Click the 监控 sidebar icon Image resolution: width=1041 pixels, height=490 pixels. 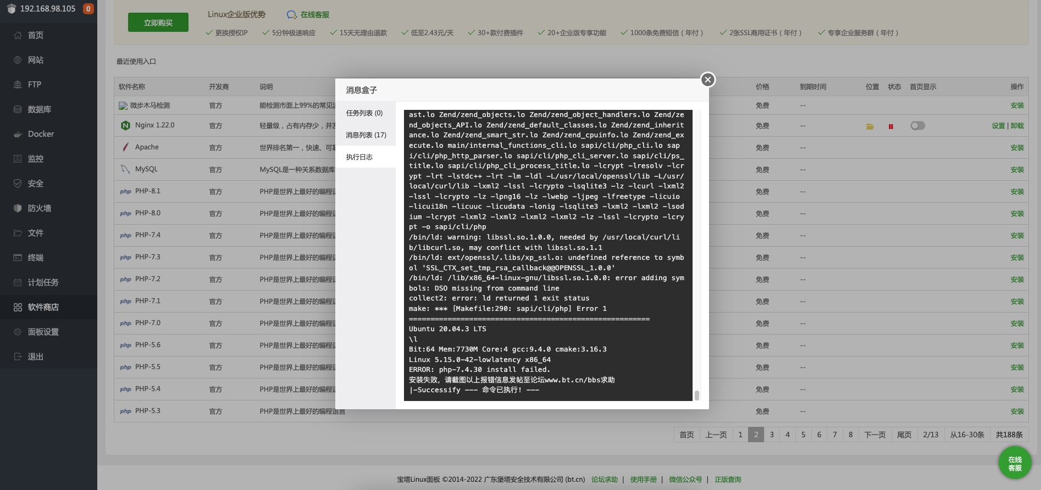(18, 159)
